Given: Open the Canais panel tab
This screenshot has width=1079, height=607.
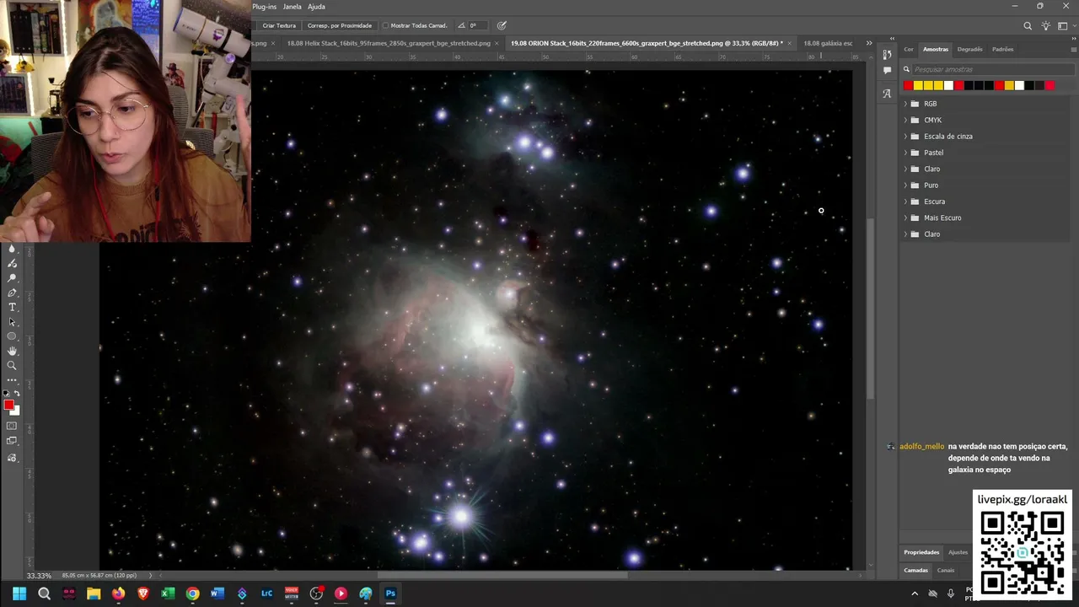Looking at the screenshot, I should (x=946, y=570).
